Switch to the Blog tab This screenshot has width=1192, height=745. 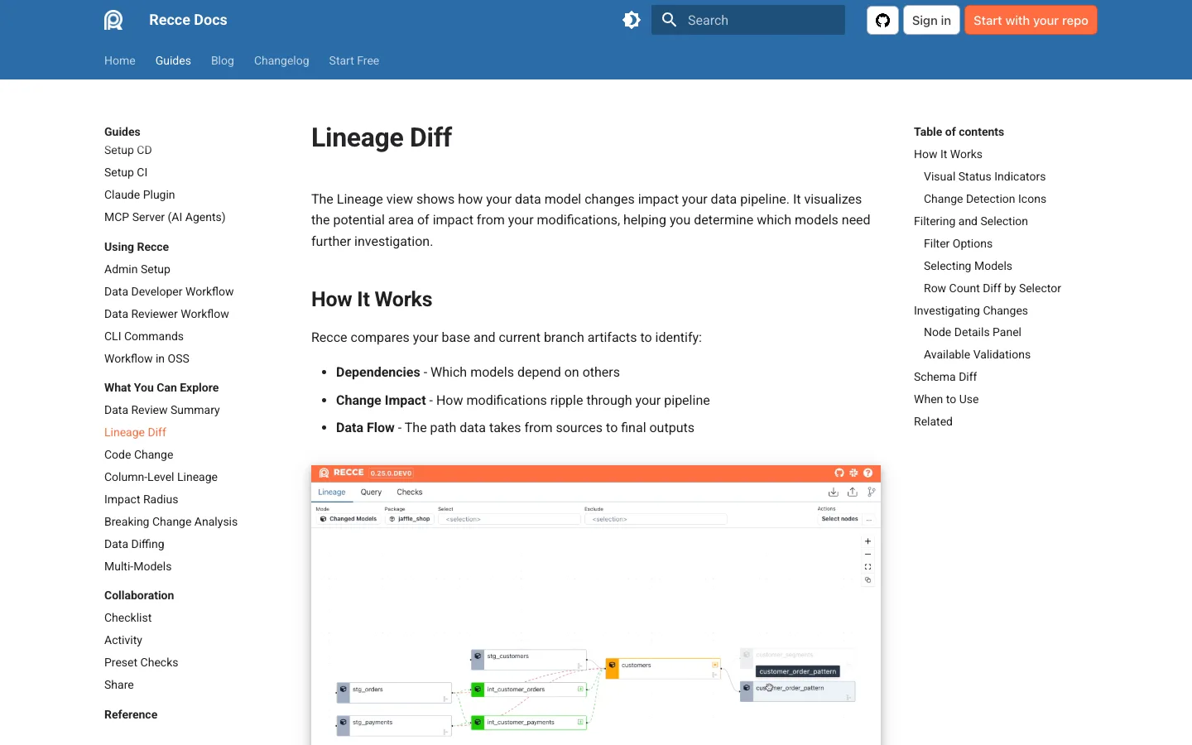[x=223, y=60]
